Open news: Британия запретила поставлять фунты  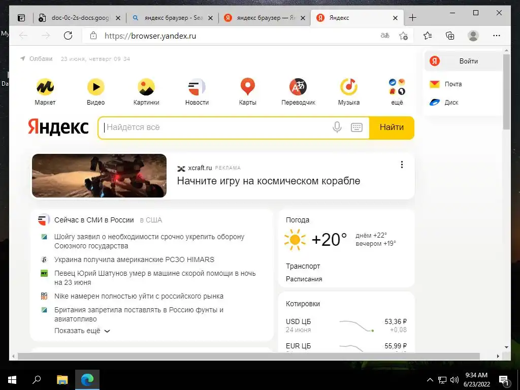[139, 314]
